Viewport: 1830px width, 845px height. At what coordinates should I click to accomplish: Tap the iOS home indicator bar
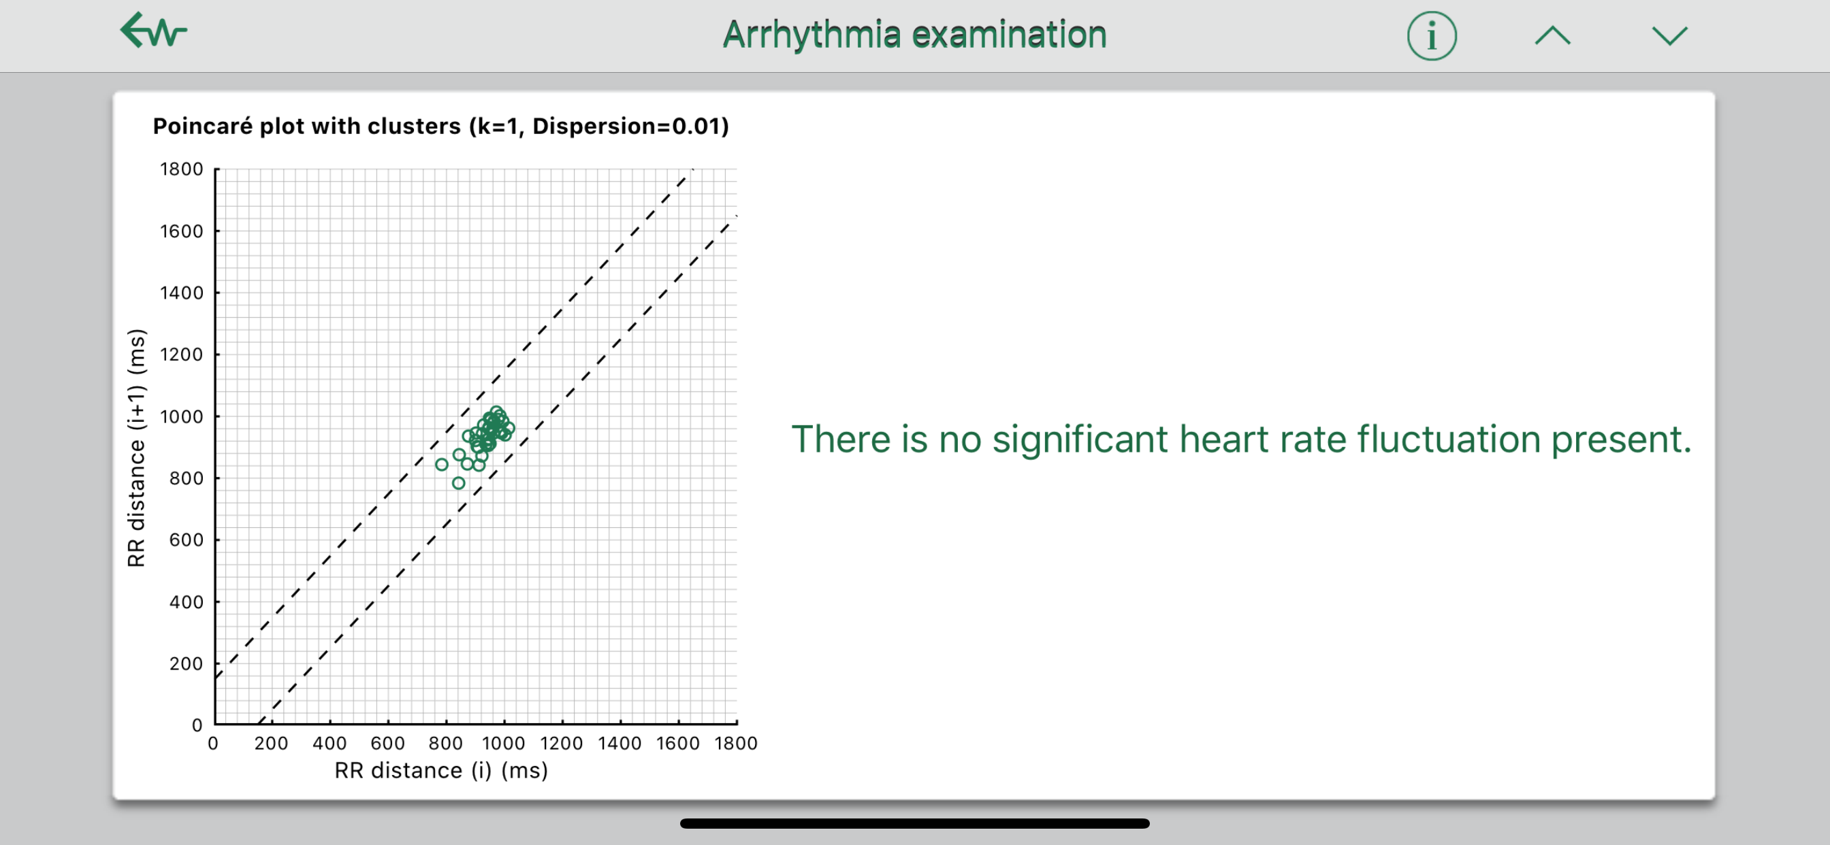tap(914, 824)
